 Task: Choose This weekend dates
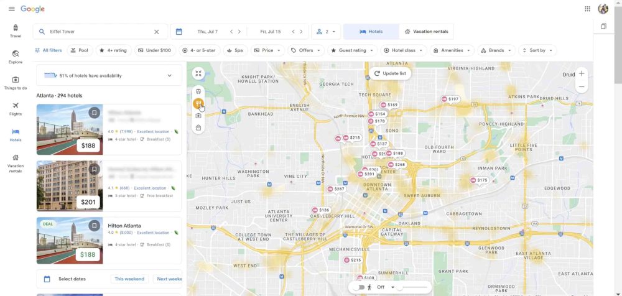[x=129, y=279]
